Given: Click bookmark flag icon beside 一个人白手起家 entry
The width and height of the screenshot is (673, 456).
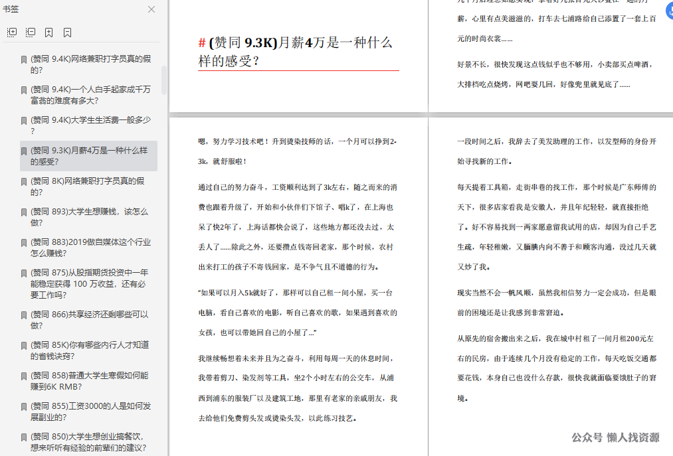Looking at the screenshot, I should tap(24, 90).
